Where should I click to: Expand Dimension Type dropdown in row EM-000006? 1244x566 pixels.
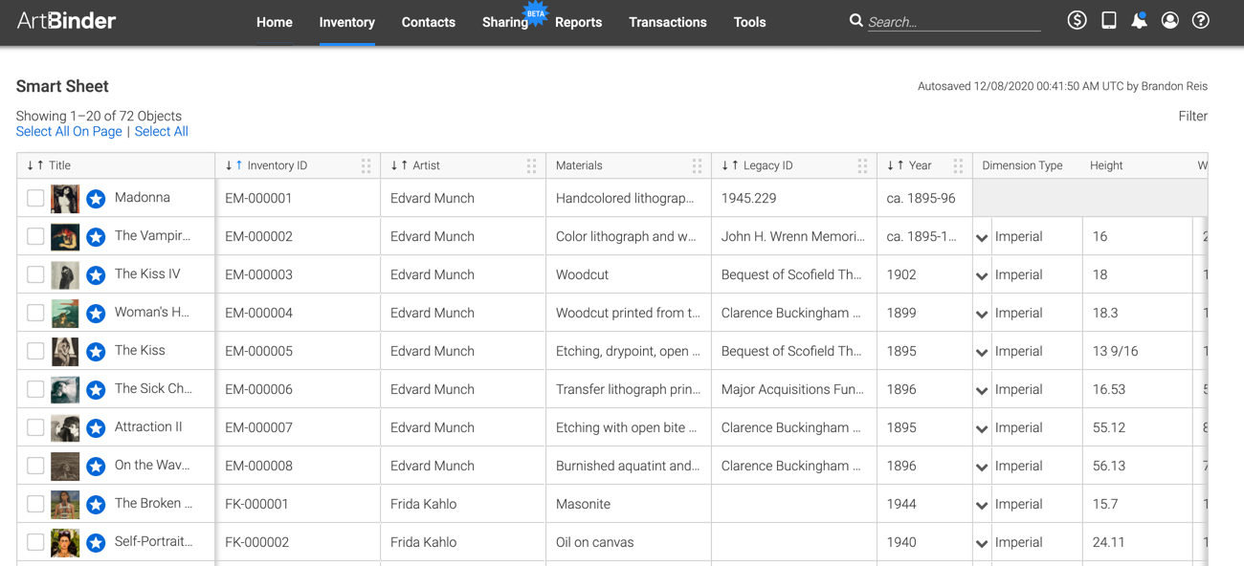(x=982, y=391)
